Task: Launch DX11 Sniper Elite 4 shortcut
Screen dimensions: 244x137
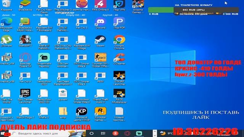Action: click(x=82, y=60)
